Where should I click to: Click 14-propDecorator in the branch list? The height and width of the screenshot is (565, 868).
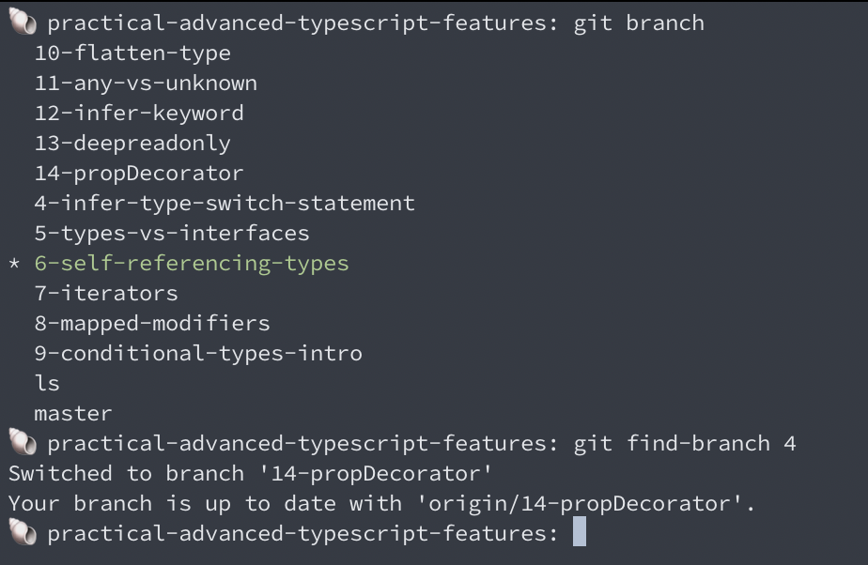[139, 174]
